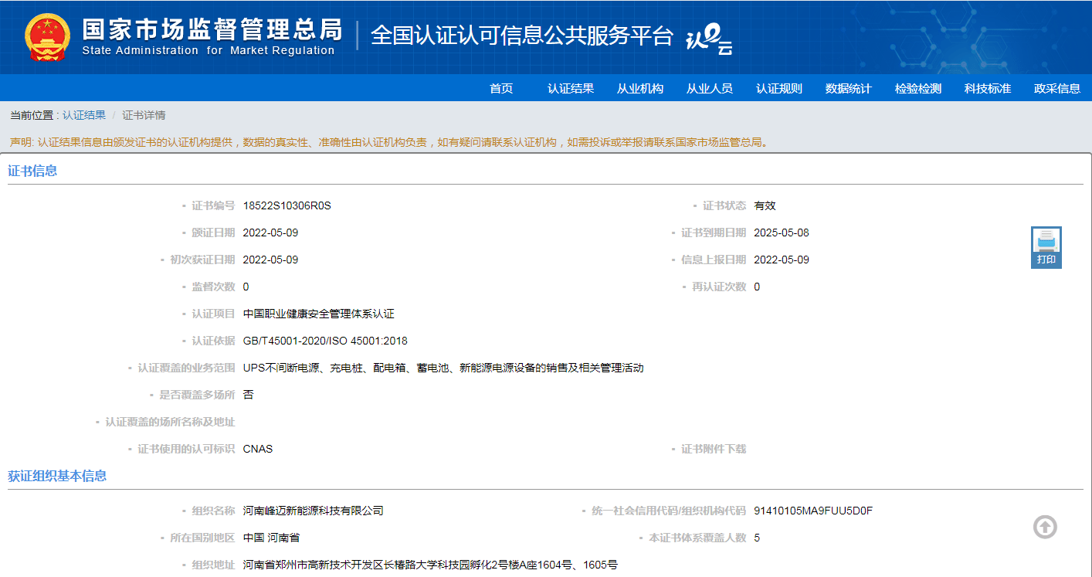Click the UPS不间断电源 business scope text

click(443, 368)
